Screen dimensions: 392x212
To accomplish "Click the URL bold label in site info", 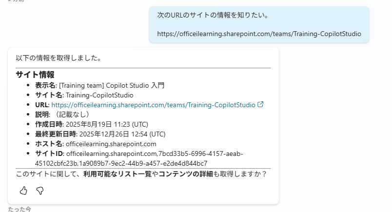I will 41,105.
